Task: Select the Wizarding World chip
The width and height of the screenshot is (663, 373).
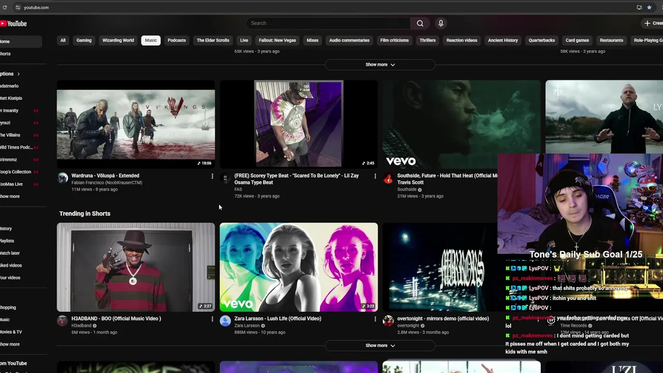Action: point(118,40)
